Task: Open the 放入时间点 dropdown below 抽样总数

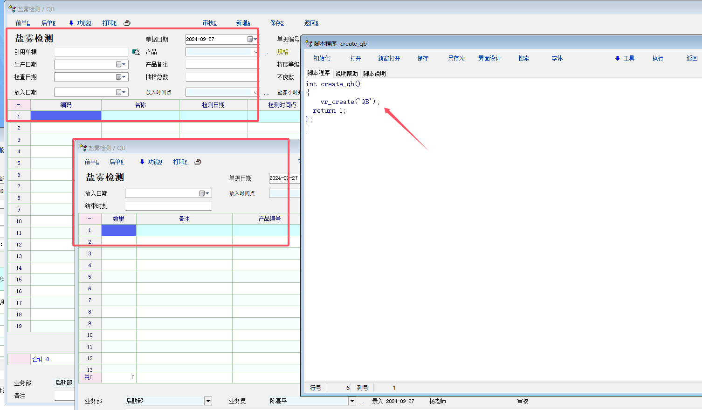Action: tap(255, 93)
